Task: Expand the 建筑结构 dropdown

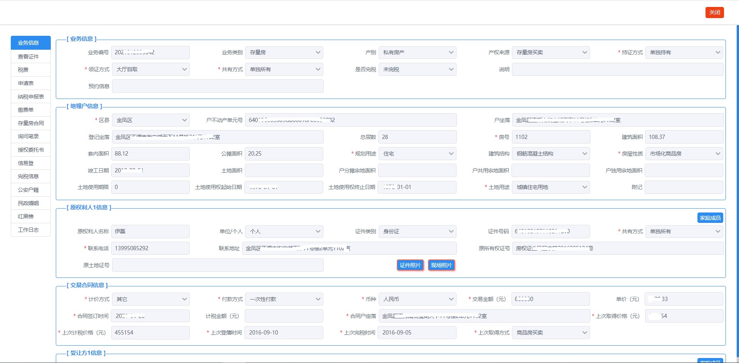Action: tap(550, 154)
